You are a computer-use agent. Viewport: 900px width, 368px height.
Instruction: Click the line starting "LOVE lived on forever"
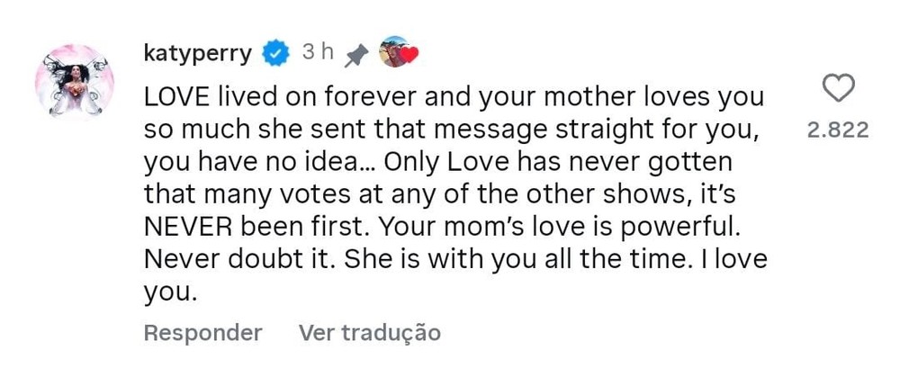click(454, 95)
